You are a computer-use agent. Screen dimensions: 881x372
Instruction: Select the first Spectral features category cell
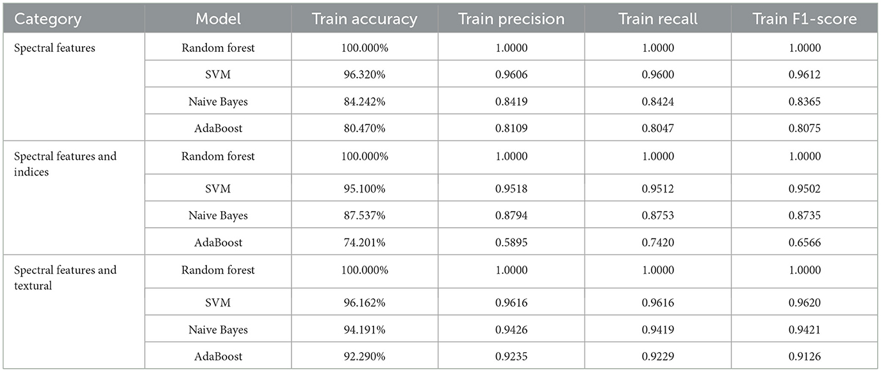(54, 47)
